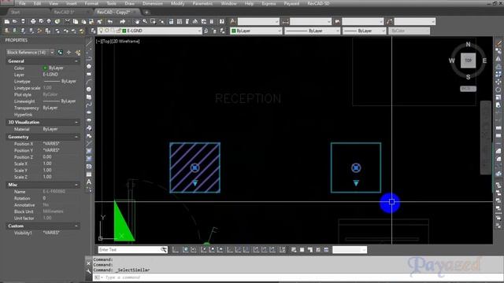Click the dimension style icon

point(285,21)
